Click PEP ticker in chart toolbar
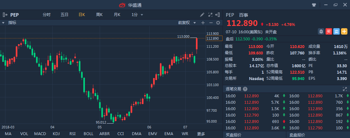The height and width of the screenshot is (138, 350). tap(14, 15)
